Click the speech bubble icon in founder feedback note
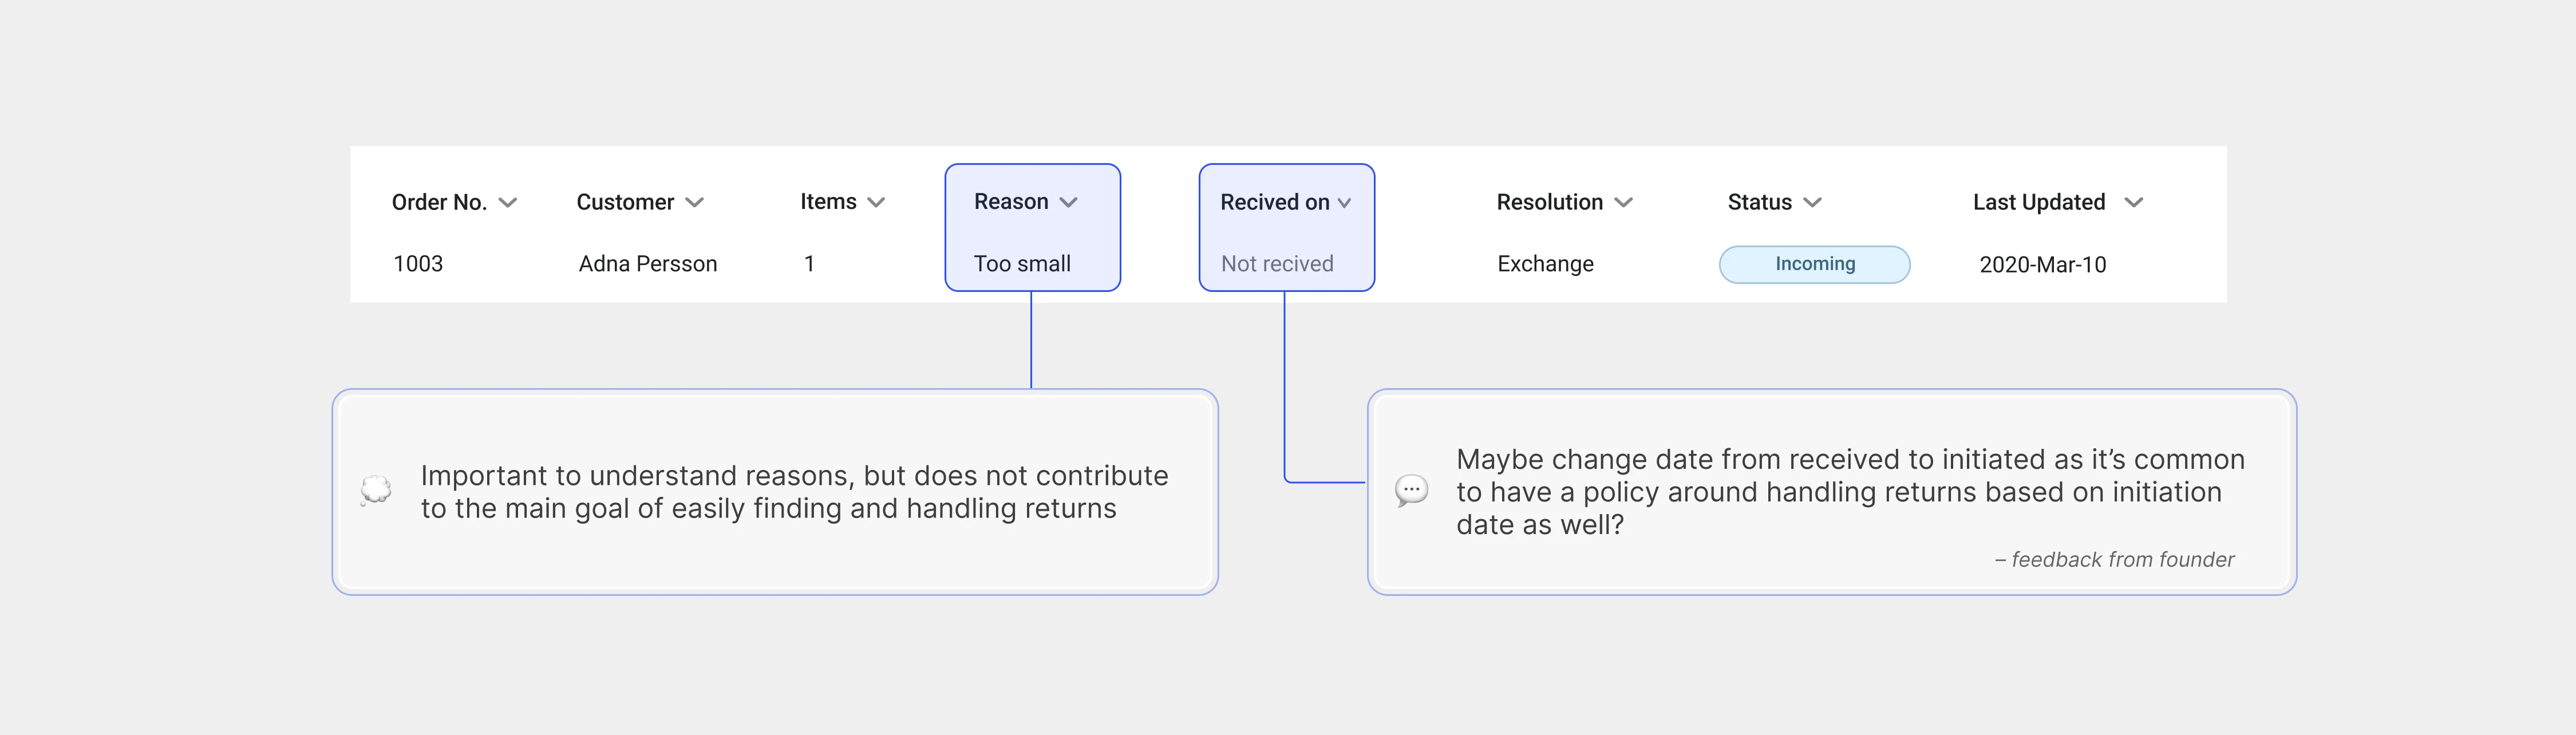2576x735 pixels. click(x=1411, y=490)
